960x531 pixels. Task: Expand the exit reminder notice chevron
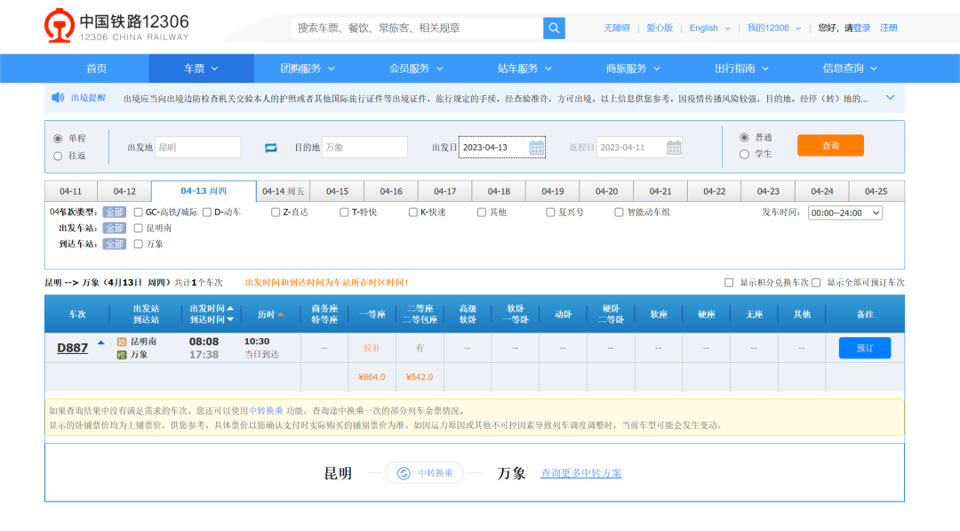pyautogui.click(x=890, y=98)
